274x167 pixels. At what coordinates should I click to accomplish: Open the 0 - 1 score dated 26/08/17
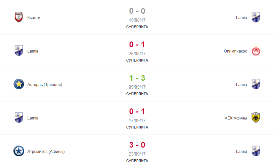click(x=137, y=45)
